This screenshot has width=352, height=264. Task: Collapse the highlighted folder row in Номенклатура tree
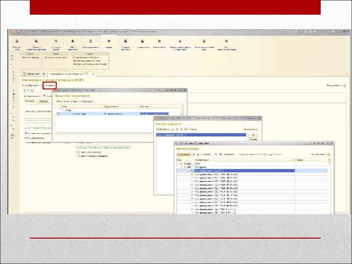(185, 171)
